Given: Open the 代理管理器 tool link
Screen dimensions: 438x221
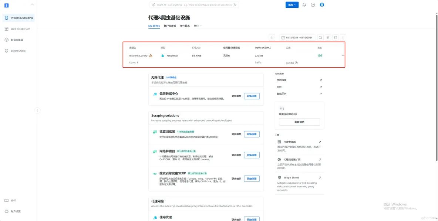Looking at the screenshot, I should [299, 142].
